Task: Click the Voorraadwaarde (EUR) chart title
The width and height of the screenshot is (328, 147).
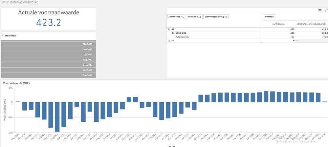Action: point(16,83)
